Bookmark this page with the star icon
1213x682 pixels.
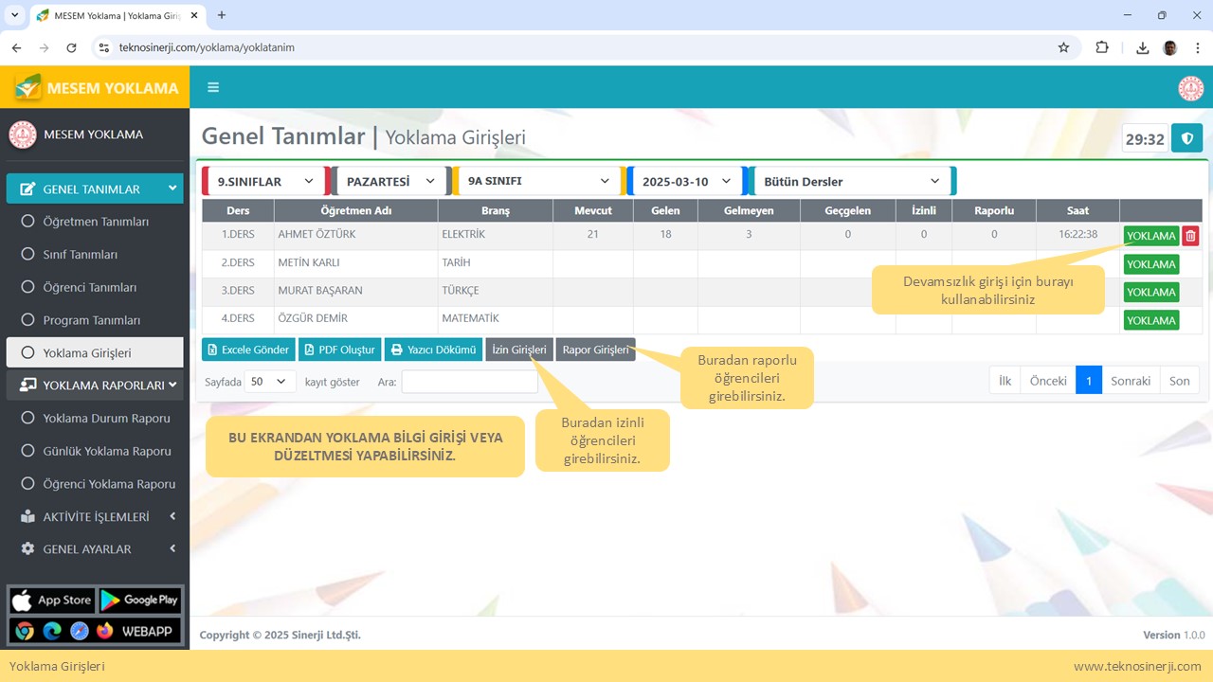pyautogui.click(x=1063, y=47)
